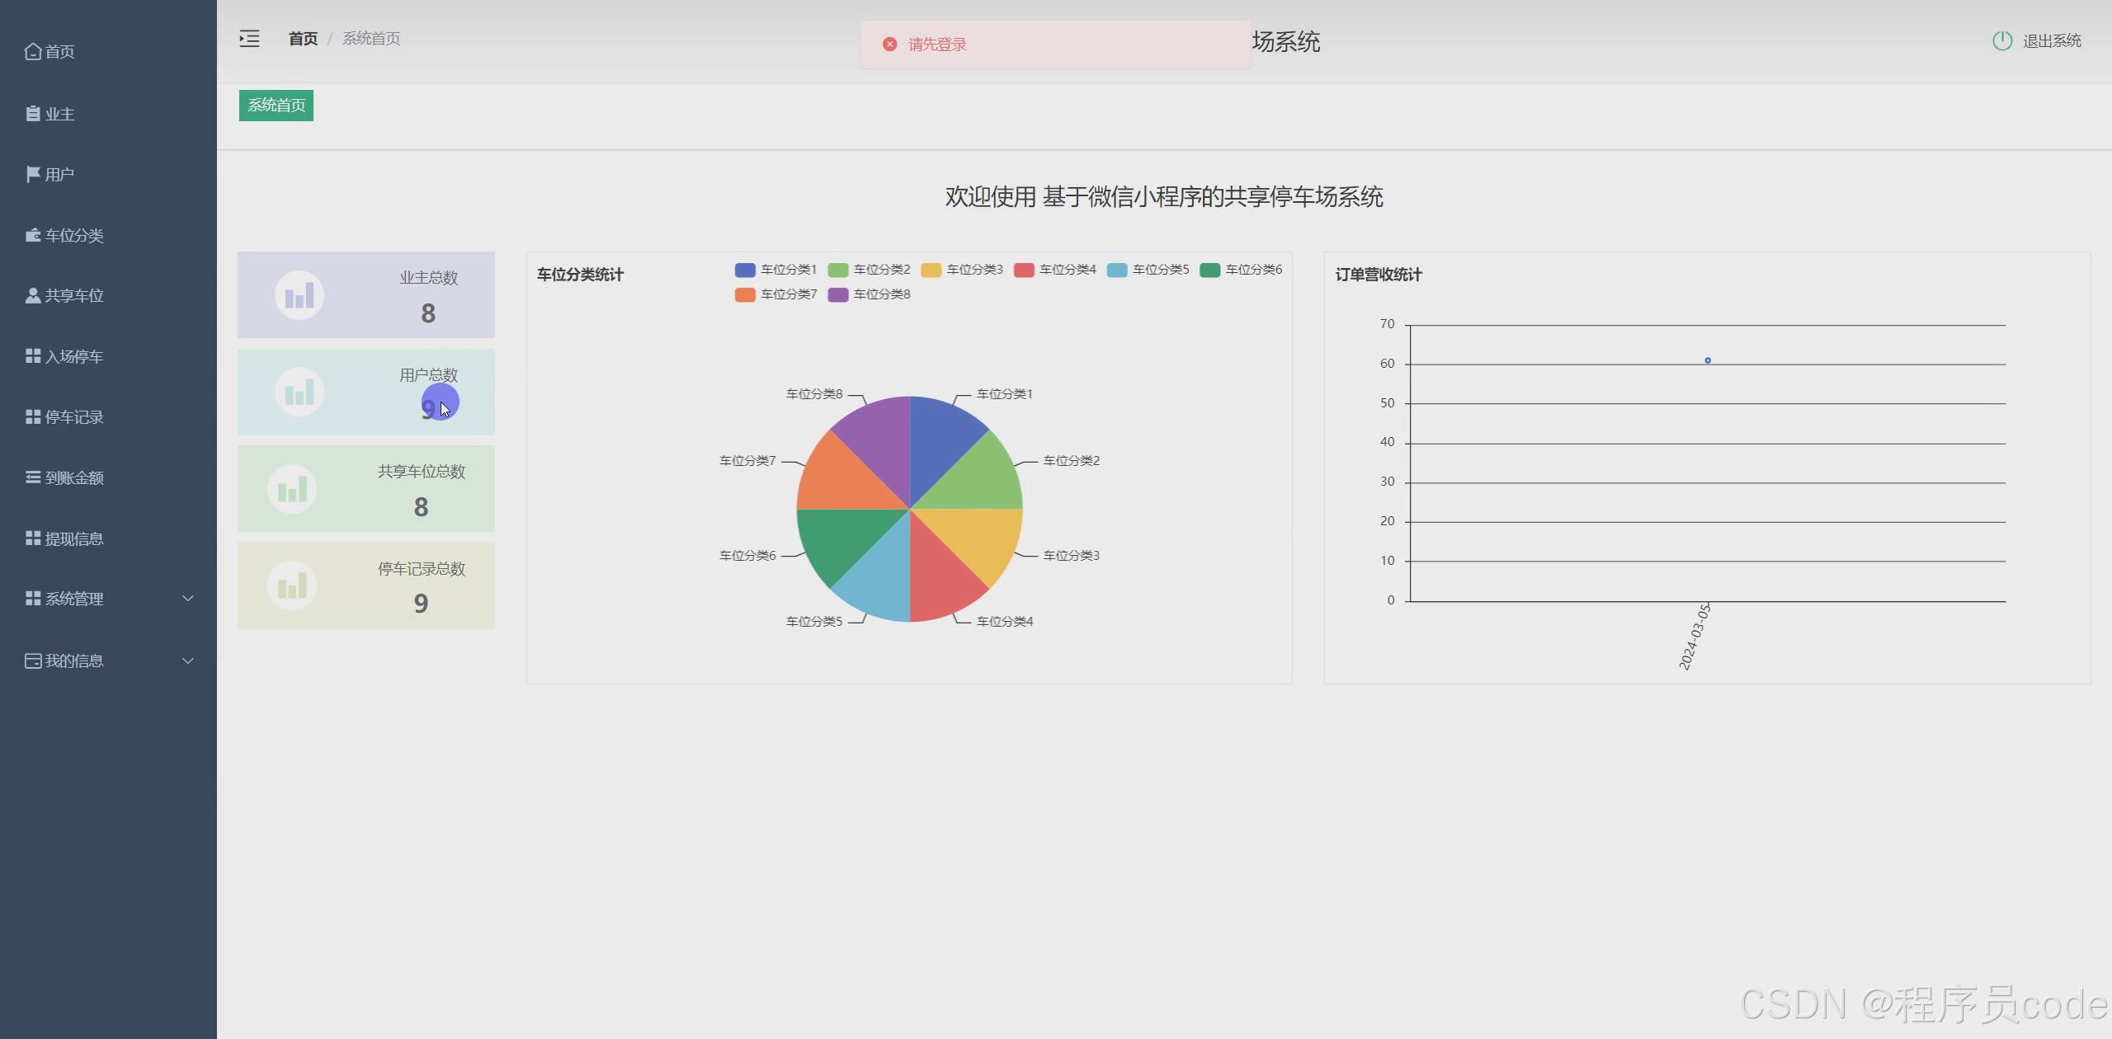Select the 用户 flag icon in sidebar
This screenshot has height=1039, width=2112.
point(33,173)
